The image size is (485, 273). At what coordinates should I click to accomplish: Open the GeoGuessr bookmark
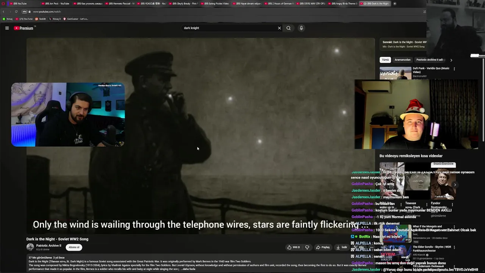tap(76, 19)
